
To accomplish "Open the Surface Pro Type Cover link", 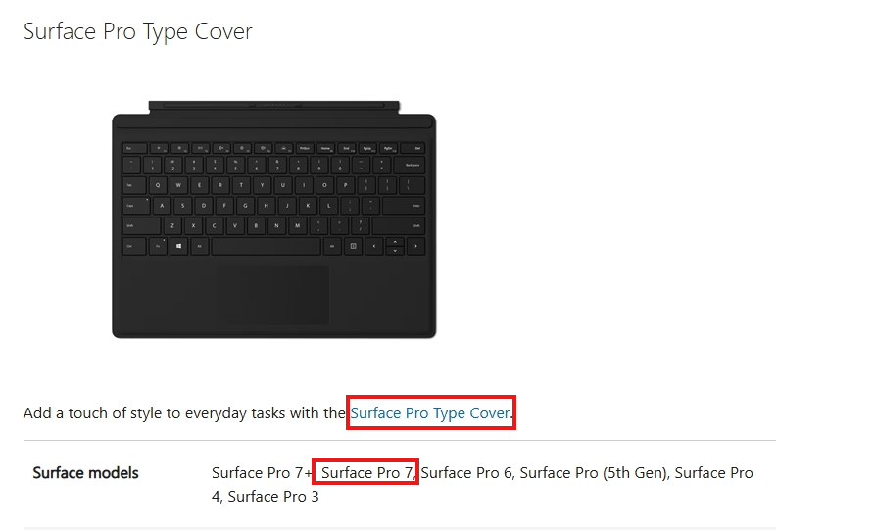I will coord(430,413).
